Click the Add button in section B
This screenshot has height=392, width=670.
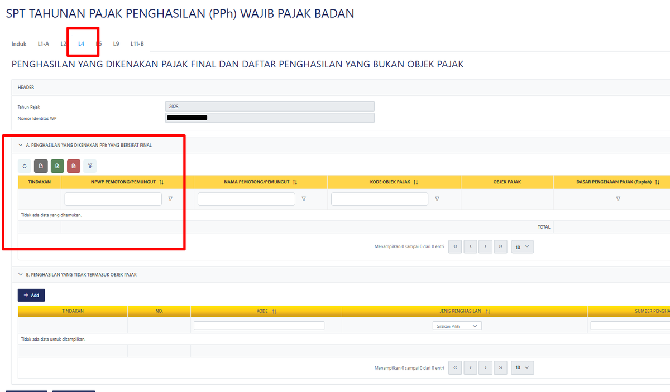(31, 295)
